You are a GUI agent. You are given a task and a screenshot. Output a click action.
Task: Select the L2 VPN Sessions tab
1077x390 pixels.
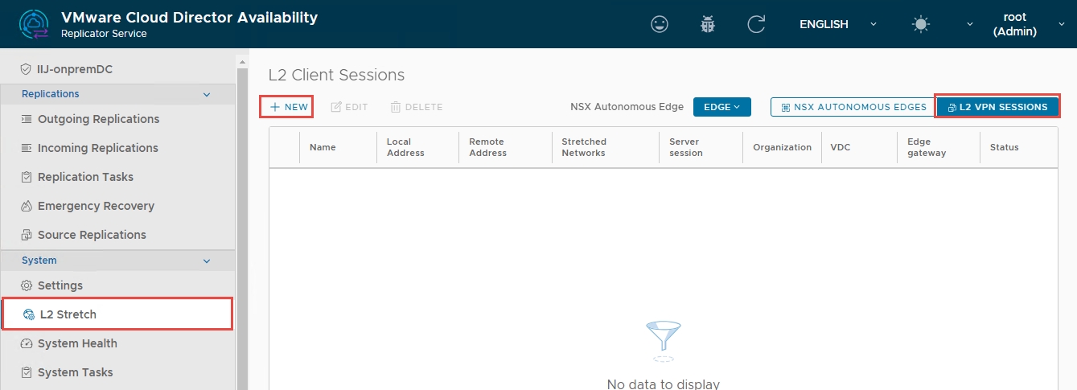tap(997, 107)
